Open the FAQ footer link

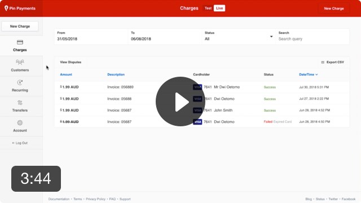click(x=112, y=199)
